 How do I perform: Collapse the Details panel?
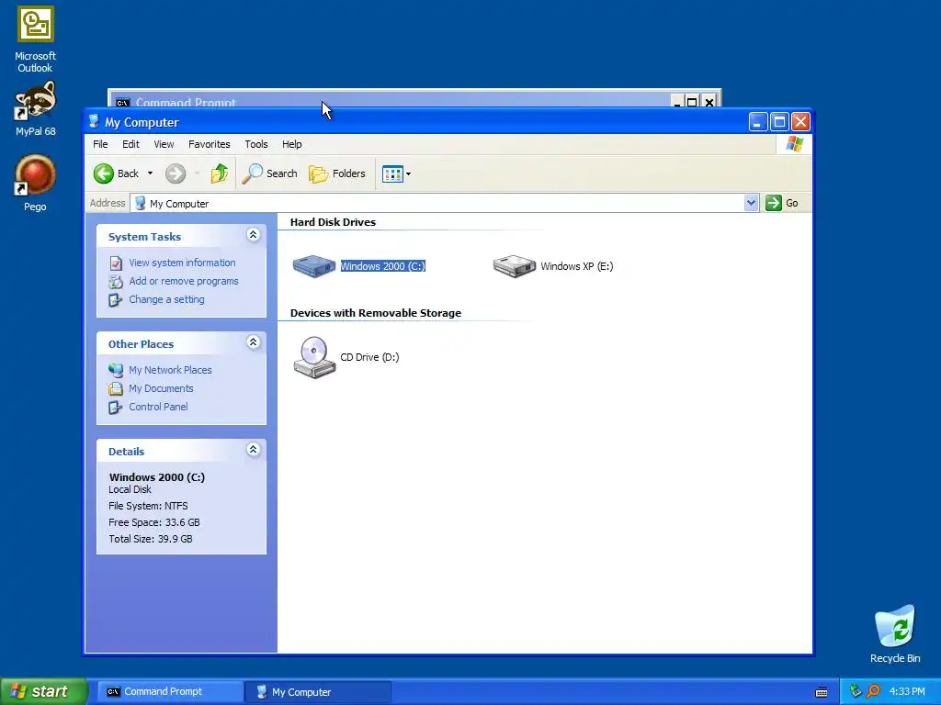(254, 450)
